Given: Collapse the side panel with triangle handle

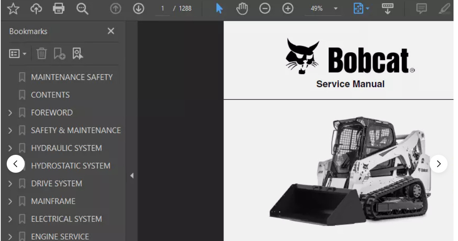Looking at the screenshot, I should [x=131, y=176].
